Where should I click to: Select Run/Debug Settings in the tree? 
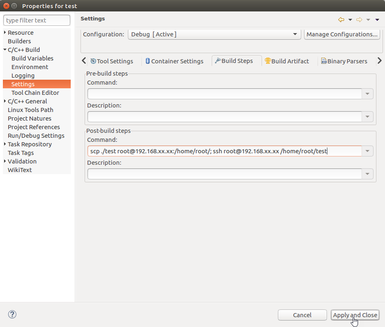[x=36, y=136]
